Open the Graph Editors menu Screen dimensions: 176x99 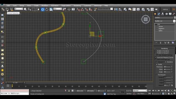[66, 5]
